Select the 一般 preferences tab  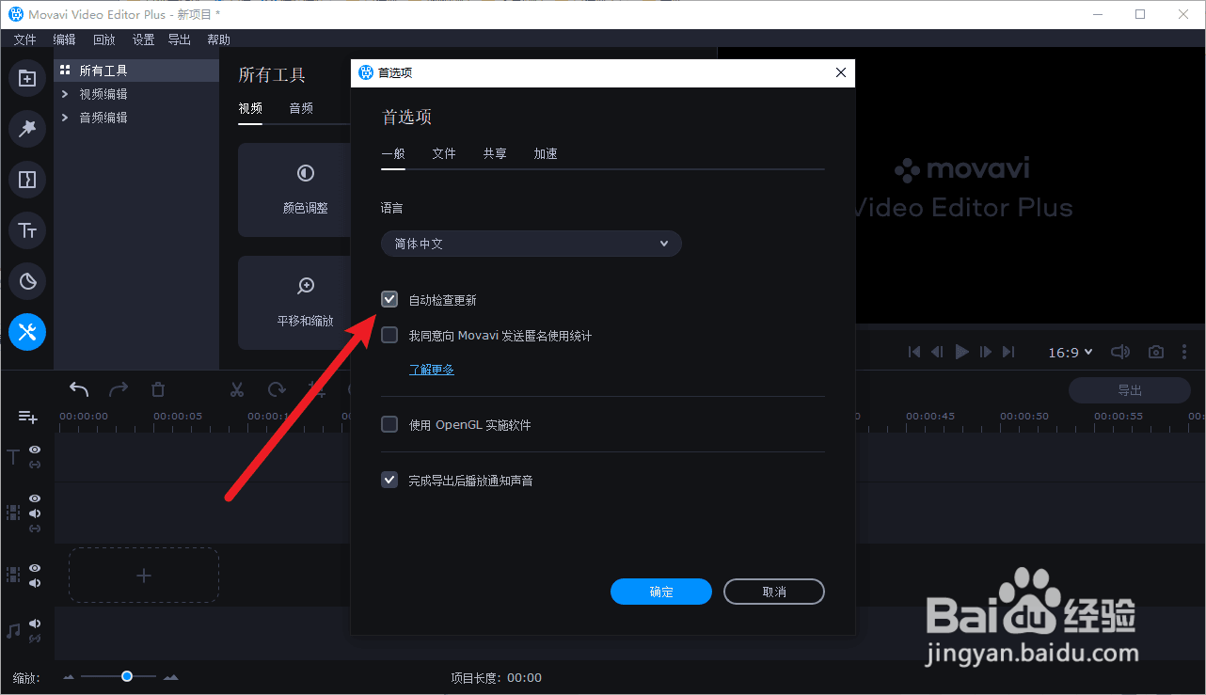393,153
